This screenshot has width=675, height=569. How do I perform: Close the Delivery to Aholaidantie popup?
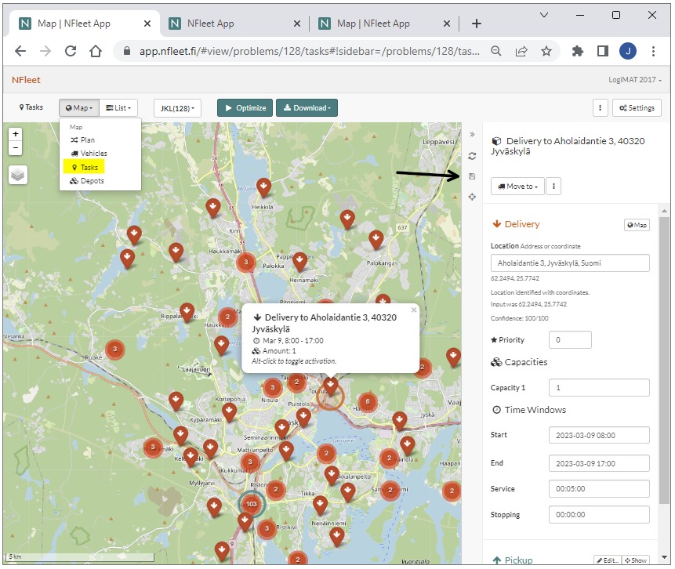414,310
